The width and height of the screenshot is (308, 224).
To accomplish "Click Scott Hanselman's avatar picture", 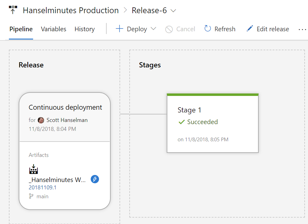I will pyautogui.click(x=41, y=120).
